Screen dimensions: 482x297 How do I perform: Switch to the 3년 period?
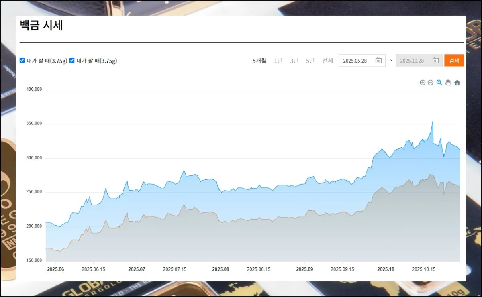tap(294, 61)
